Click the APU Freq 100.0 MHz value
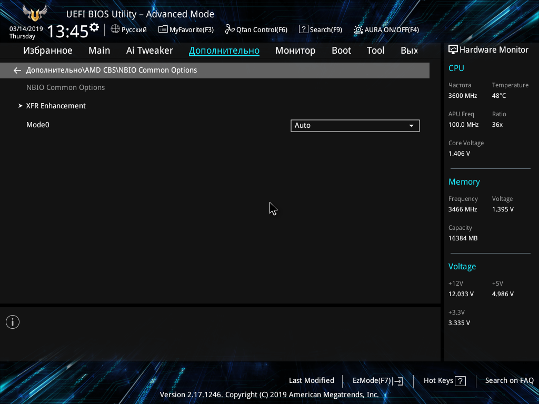Screen dimensions: 539x404 click(463, 124)
